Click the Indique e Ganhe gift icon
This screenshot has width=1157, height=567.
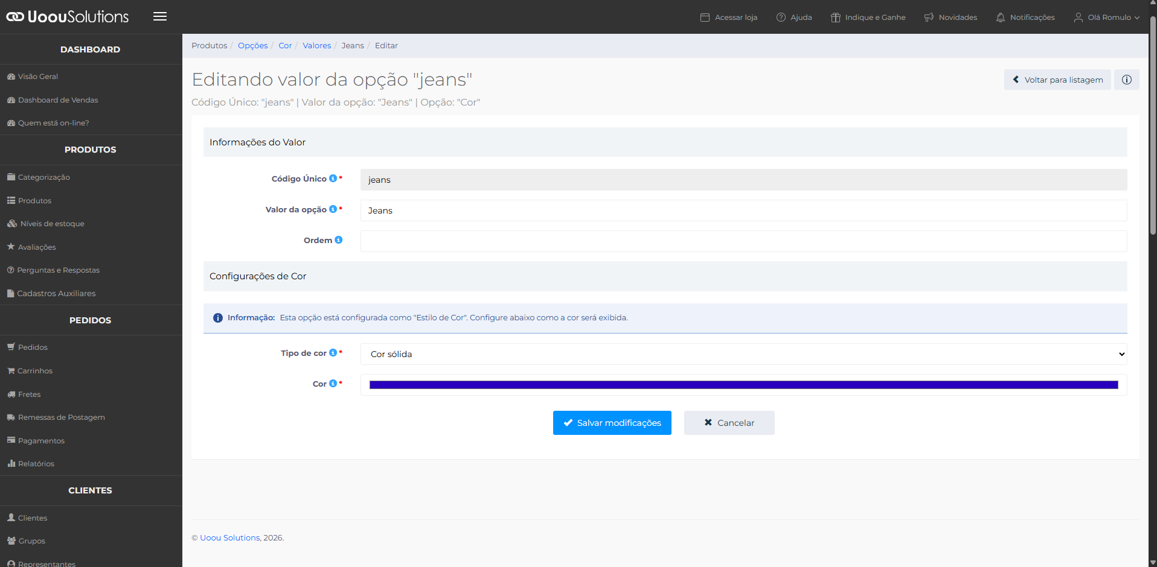835,17
